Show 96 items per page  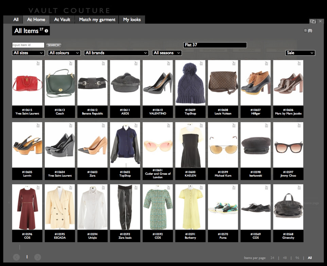(297, 258)
